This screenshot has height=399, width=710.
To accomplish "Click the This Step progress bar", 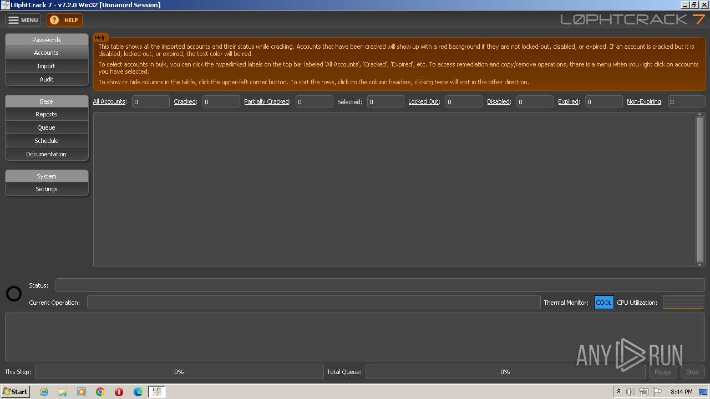I will coord(179,372).
